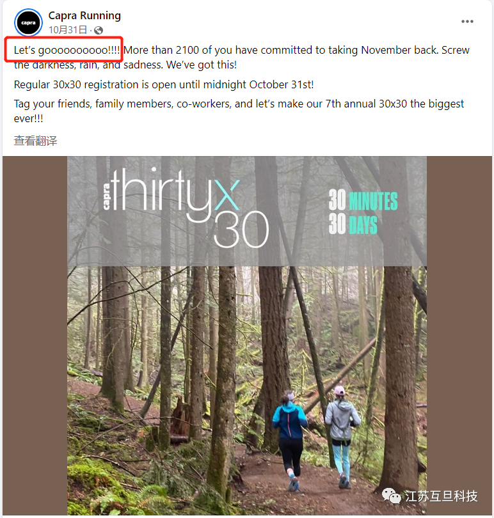Click the Capra Running profile avatar
The image size is (494, 518).
coord(28,22)
